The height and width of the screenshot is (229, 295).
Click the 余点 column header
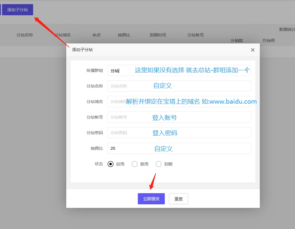click(x=96, y=35)
